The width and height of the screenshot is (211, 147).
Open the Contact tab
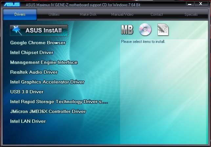point(157,14)
